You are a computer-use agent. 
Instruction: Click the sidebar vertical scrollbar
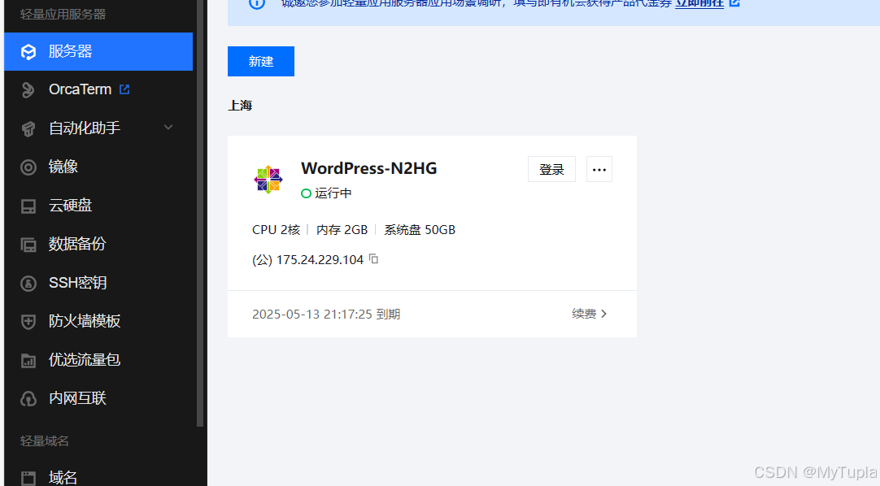[x=200, y=213]
